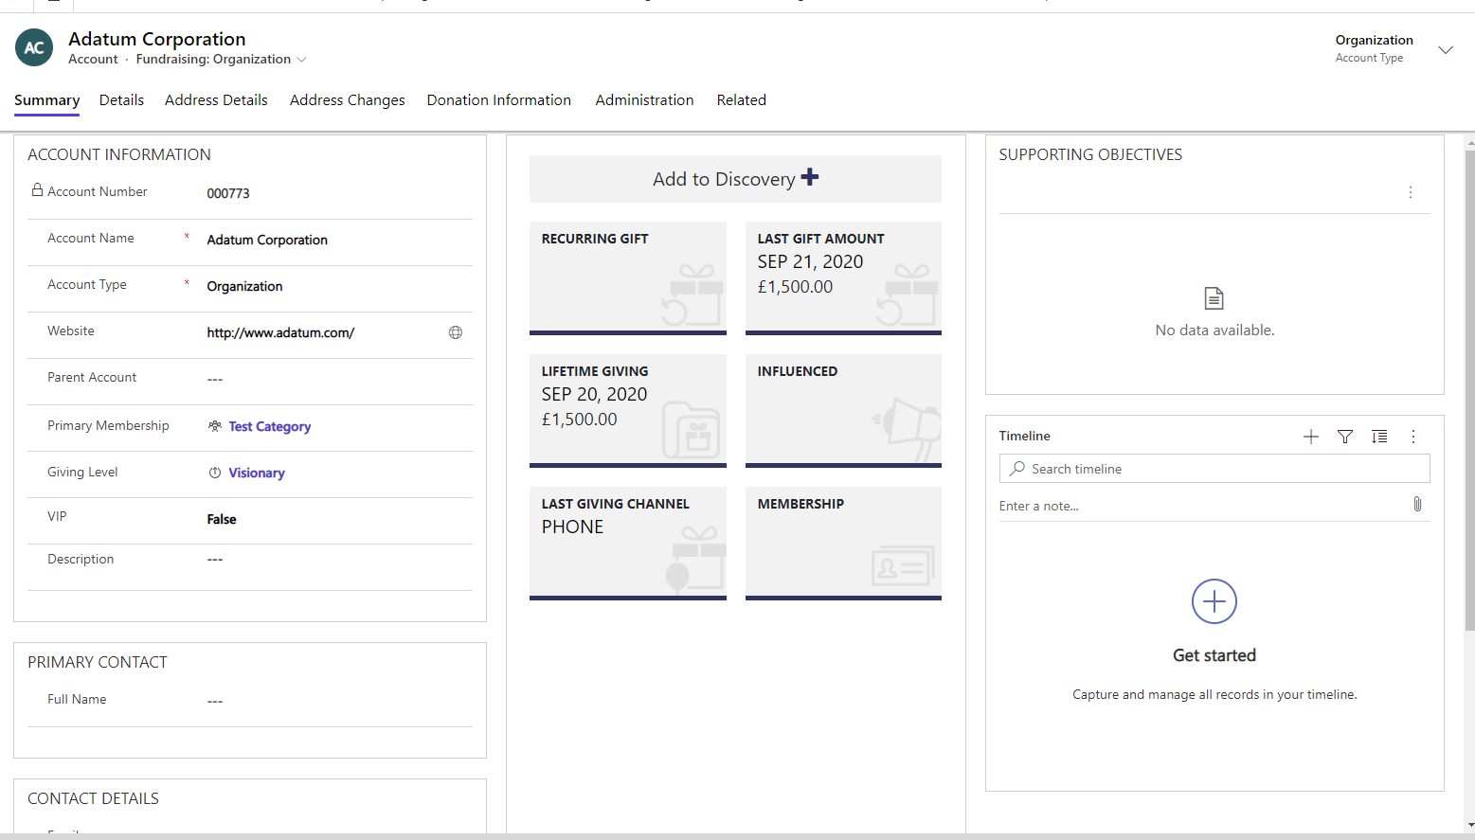The width and height of the screenshot is (1475, 840).
Task: Click the No data available document icon
Action: click(1214, 298)
